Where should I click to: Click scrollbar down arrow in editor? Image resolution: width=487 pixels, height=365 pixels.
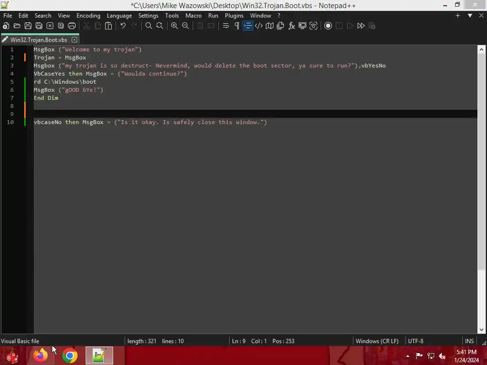point(481,330)
